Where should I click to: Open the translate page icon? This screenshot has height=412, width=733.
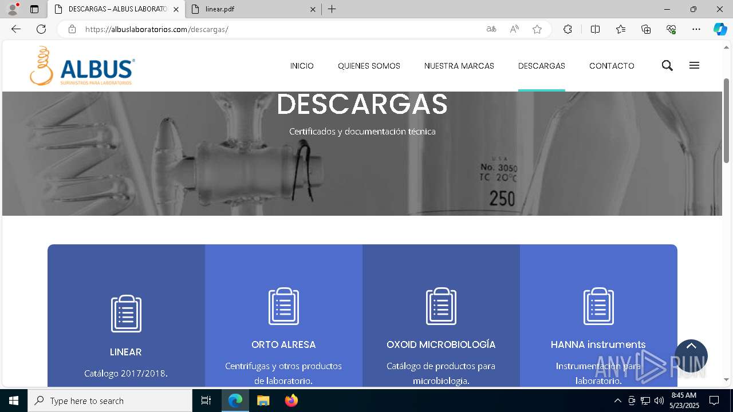[x=491, y=29]
